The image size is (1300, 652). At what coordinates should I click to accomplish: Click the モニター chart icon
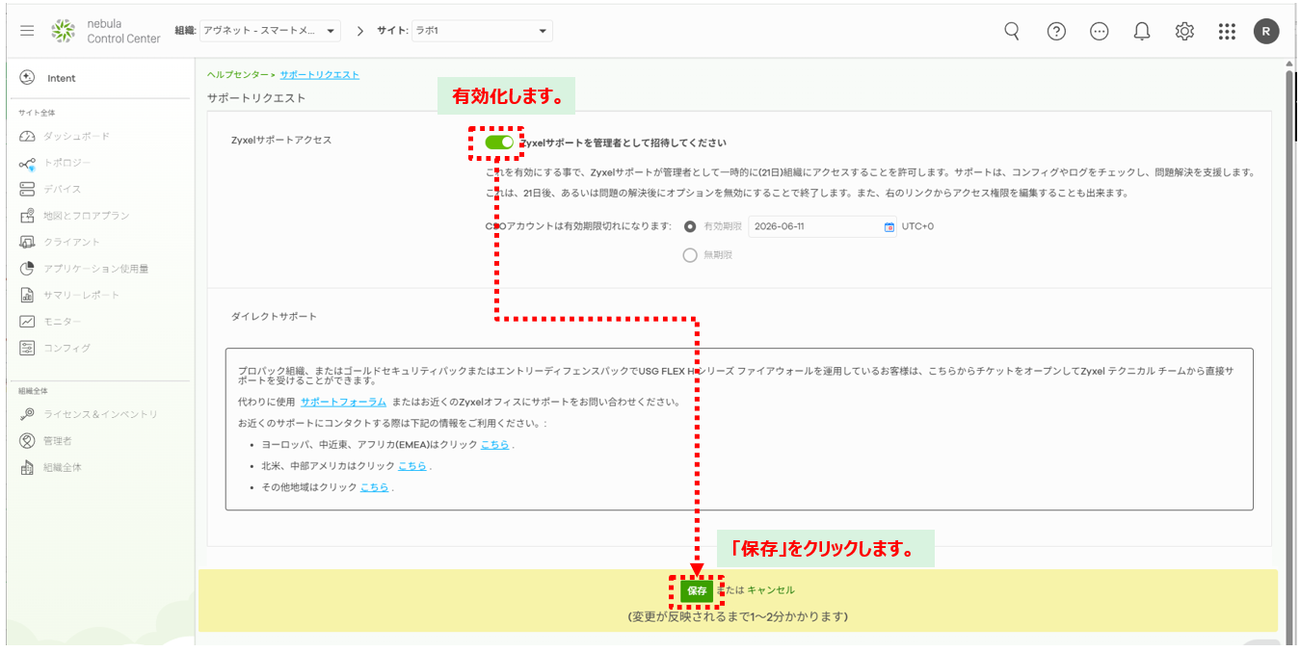pos(27,322)
